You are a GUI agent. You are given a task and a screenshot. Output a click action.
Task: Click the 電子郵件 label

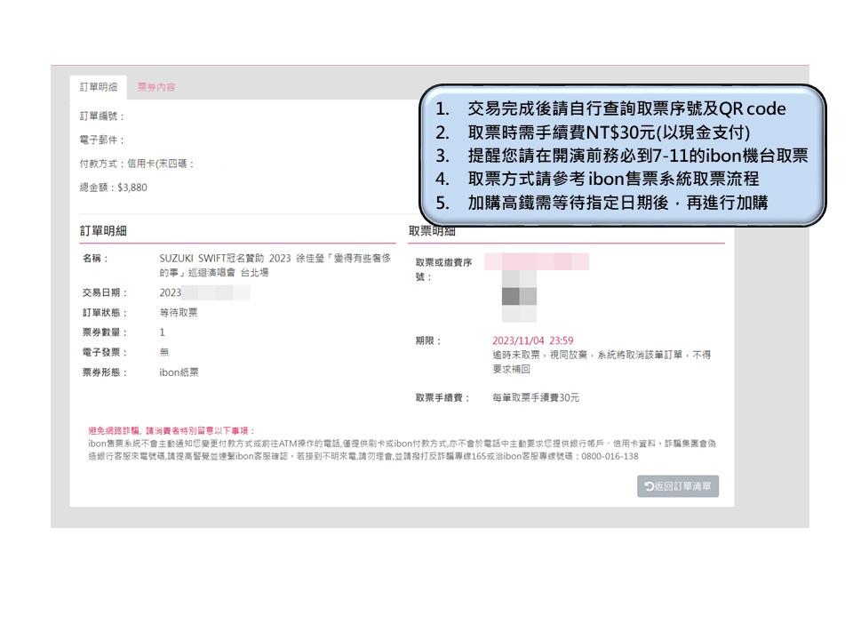(102, 140)
